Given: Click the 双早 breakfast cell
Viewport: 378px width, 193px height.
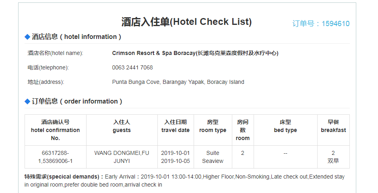Looking at the screenshot, I should coord(333,161).
